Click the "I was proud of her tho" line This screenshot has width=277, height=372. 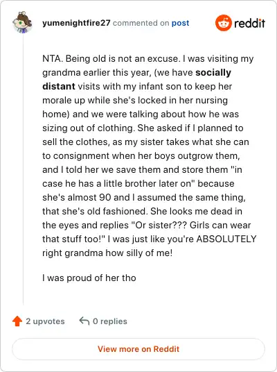point(89,278)
